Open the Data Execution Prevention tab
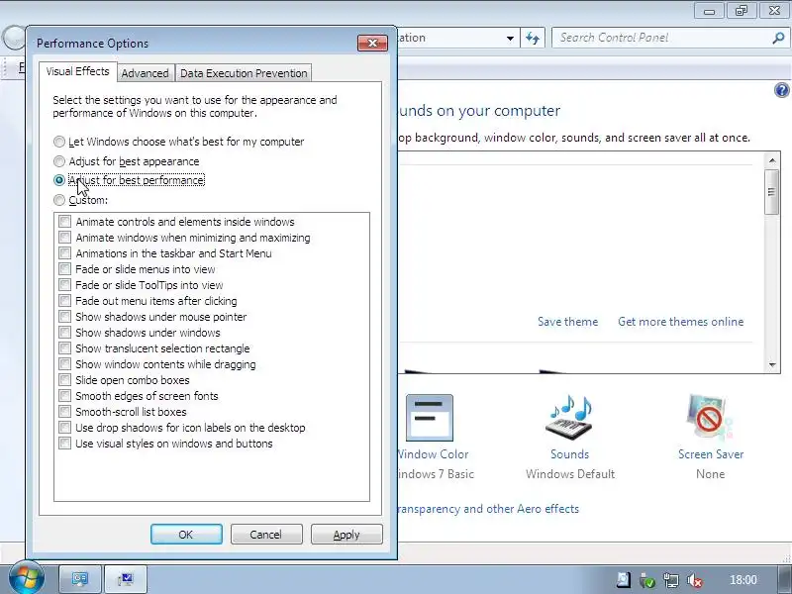Screen dimensions: 792x594 point(244,73)
